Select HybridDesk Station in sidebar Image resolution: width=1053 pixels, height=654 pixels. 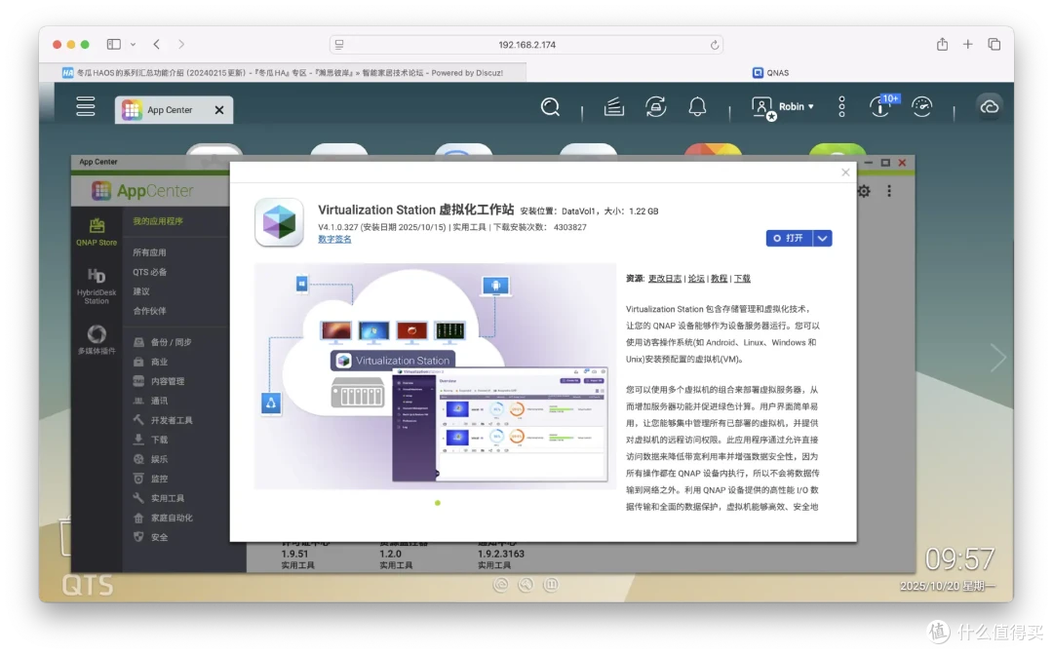pyautogui.click(x=96, y=286)
